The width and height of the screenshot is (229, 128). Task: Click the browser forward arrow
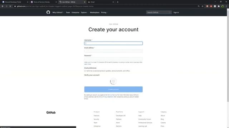click(x=6, y=6)
